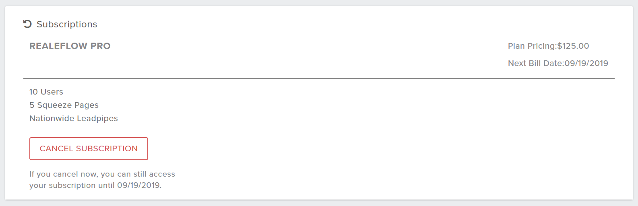This screenshot has height=206, width=638.
Task: Click the word REALEFLOW in the plan title
Action: pos(58,46)
